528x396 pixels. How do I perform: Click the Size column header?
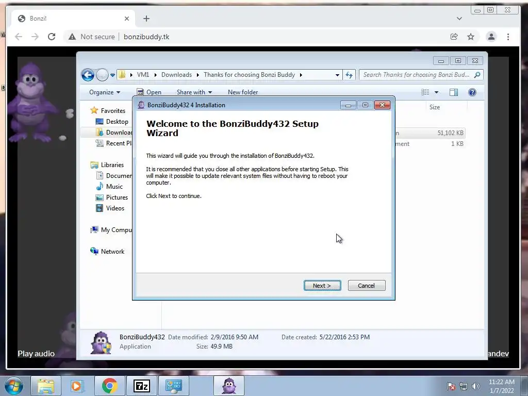tap(434, 107)
